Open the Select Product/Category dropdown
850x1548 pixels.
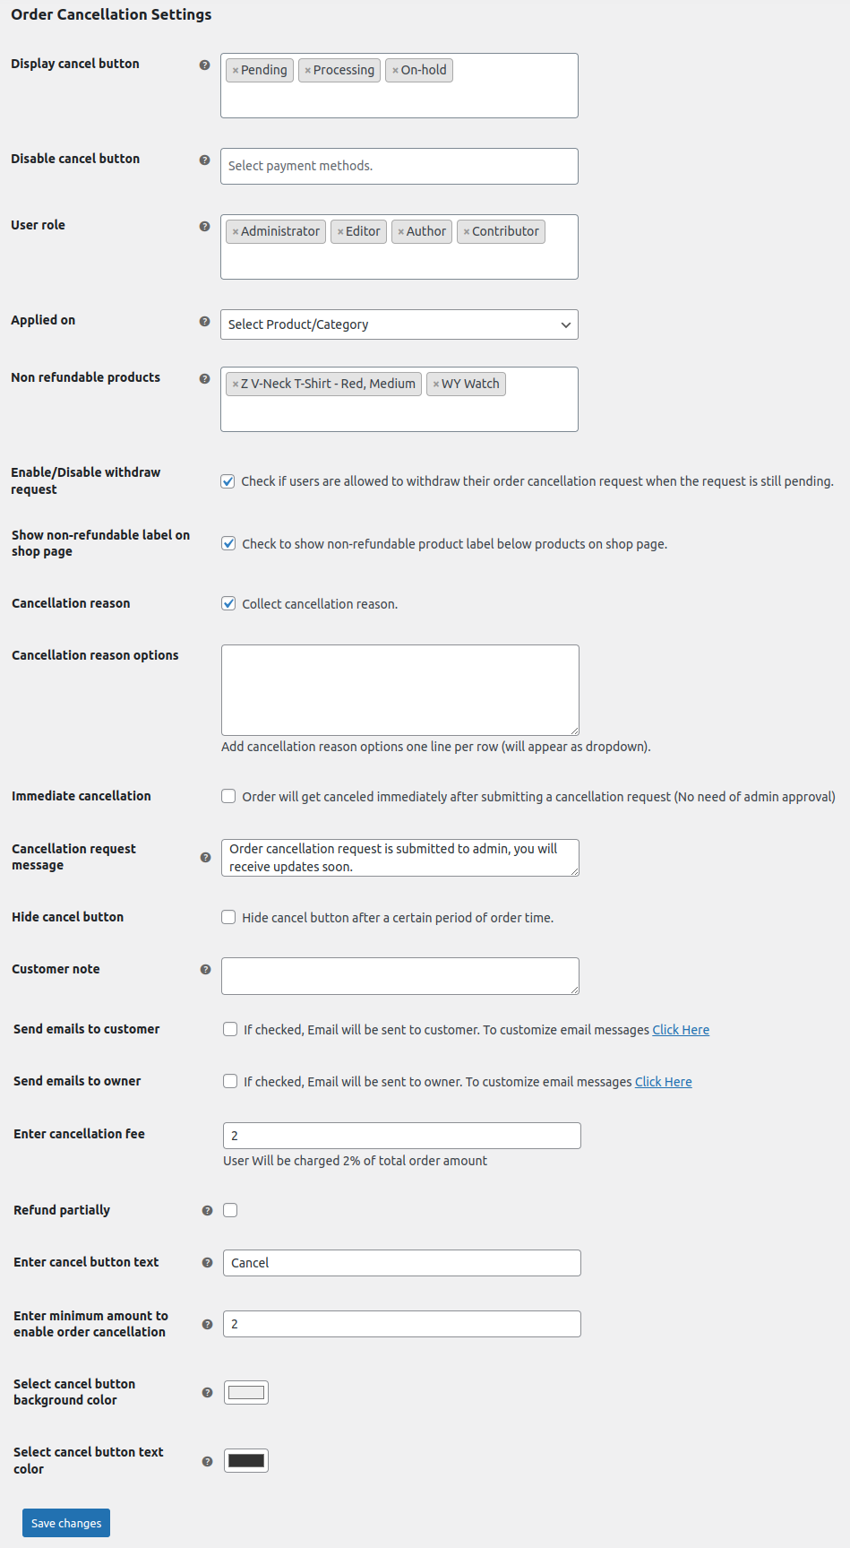pyautogui.click(x=399, y=324)
